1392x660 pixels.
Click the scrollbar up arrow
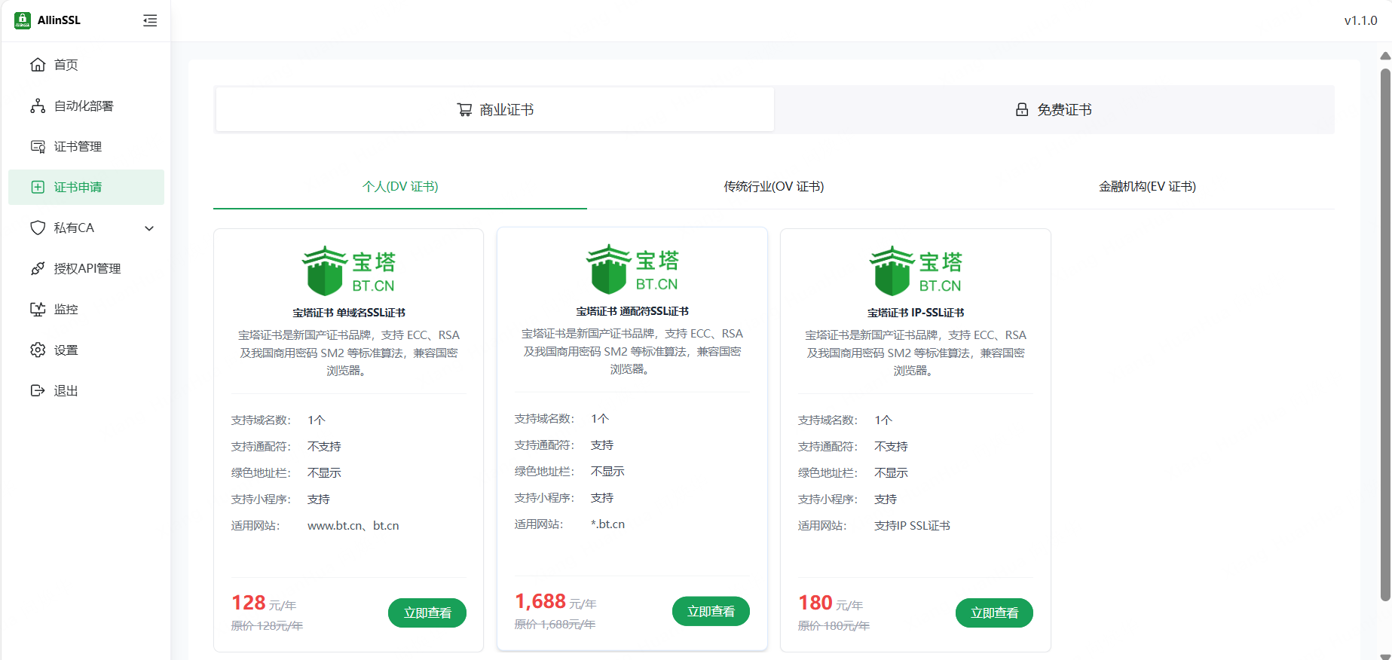point(1385,57)
